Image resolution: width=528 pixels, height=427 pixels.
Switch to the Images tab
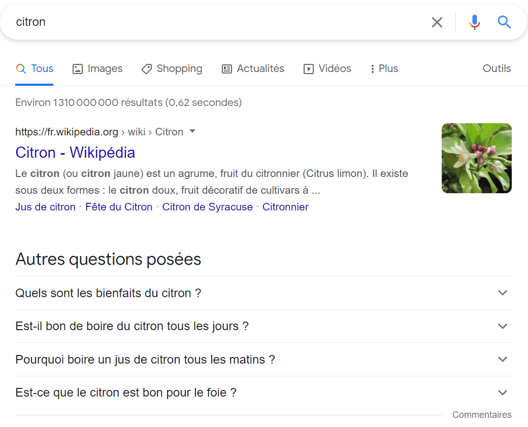(97, 68)
